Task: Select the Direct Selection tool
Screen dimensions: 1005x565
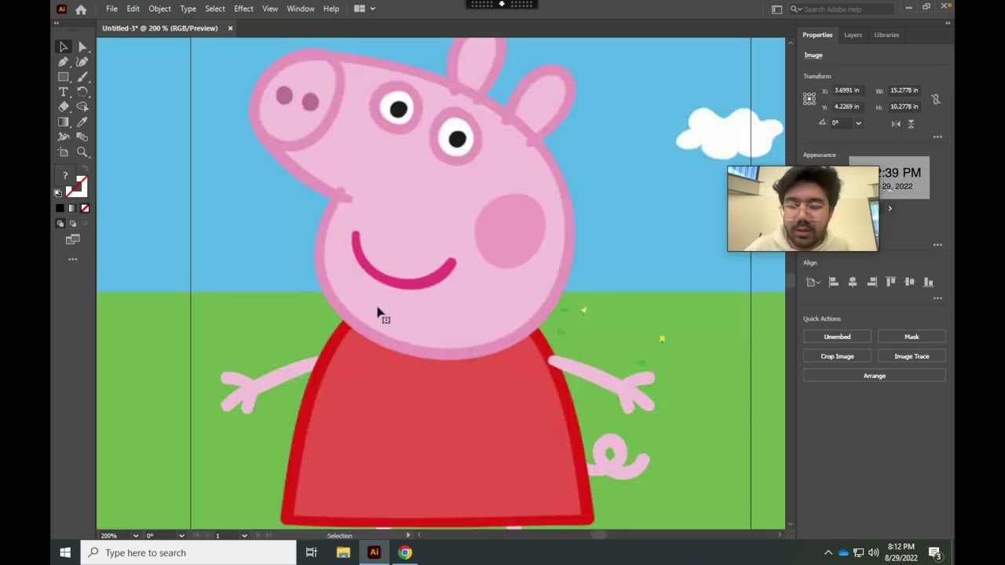Action: click(x=82, y=47)
